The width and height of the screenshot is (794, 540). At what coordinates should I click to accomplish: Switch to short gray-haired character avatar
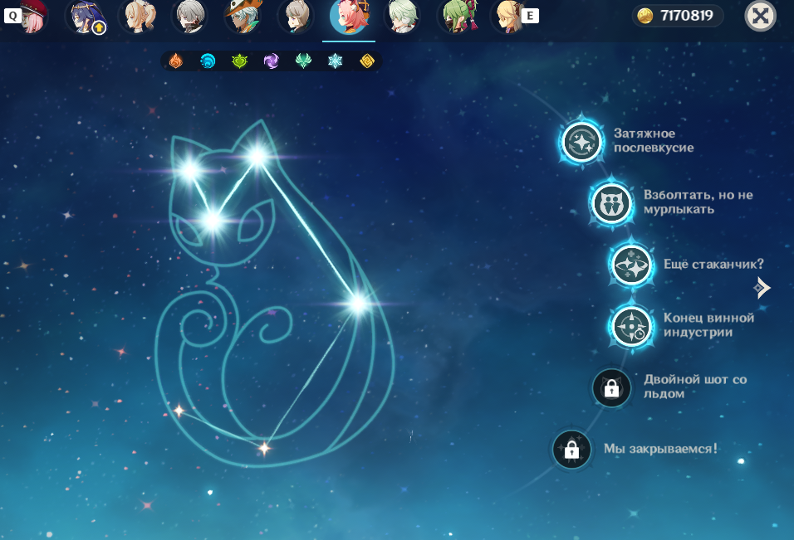[x=191, y=17]
